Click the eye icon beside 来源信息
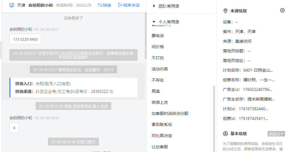288x152 pixels. [282, 11]
